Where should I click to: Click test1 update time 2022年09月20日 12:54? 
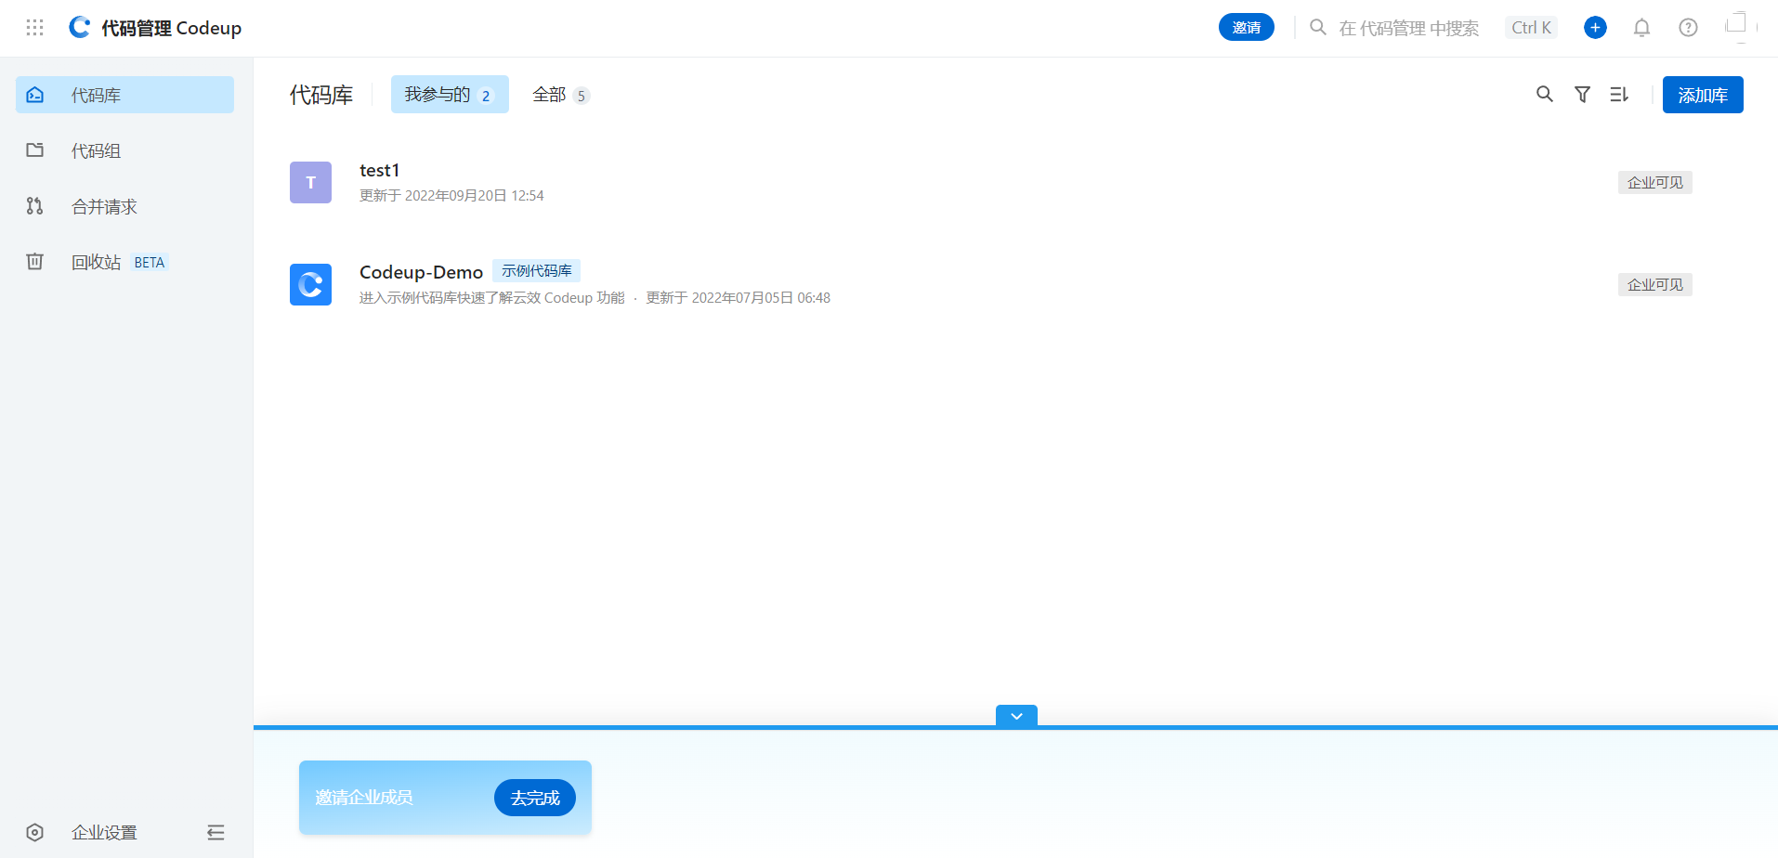[451, 196]
